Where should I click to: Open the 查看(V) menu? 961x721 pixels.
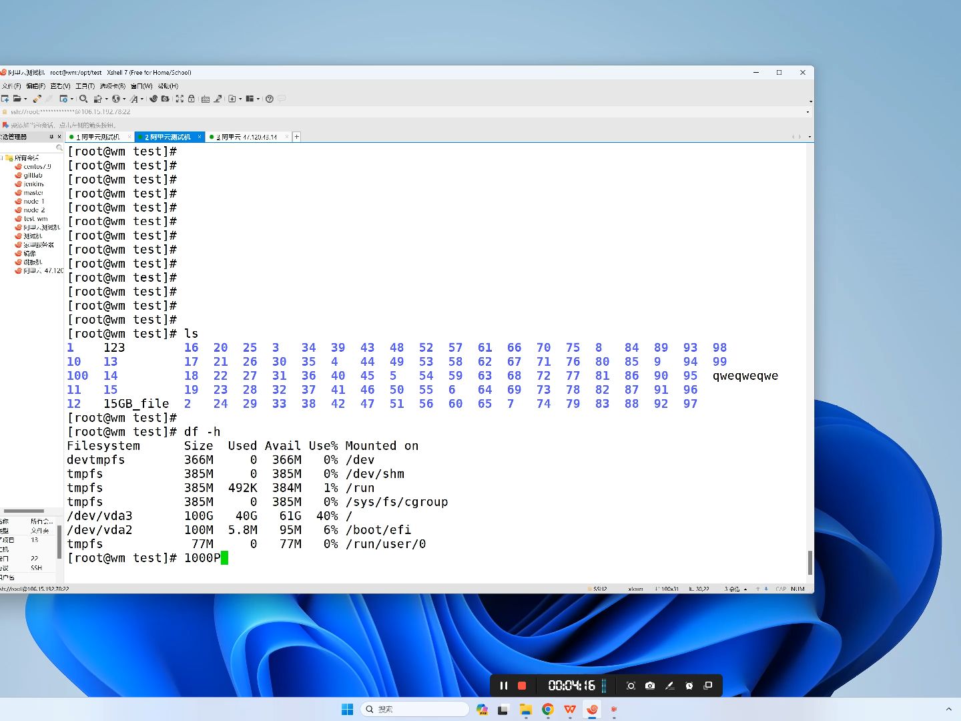[60, 86]
